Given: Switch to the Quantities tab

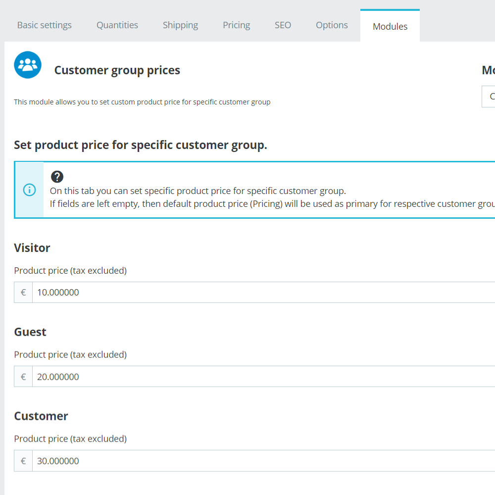Looking at the screenshot, I should click(117, 25).
